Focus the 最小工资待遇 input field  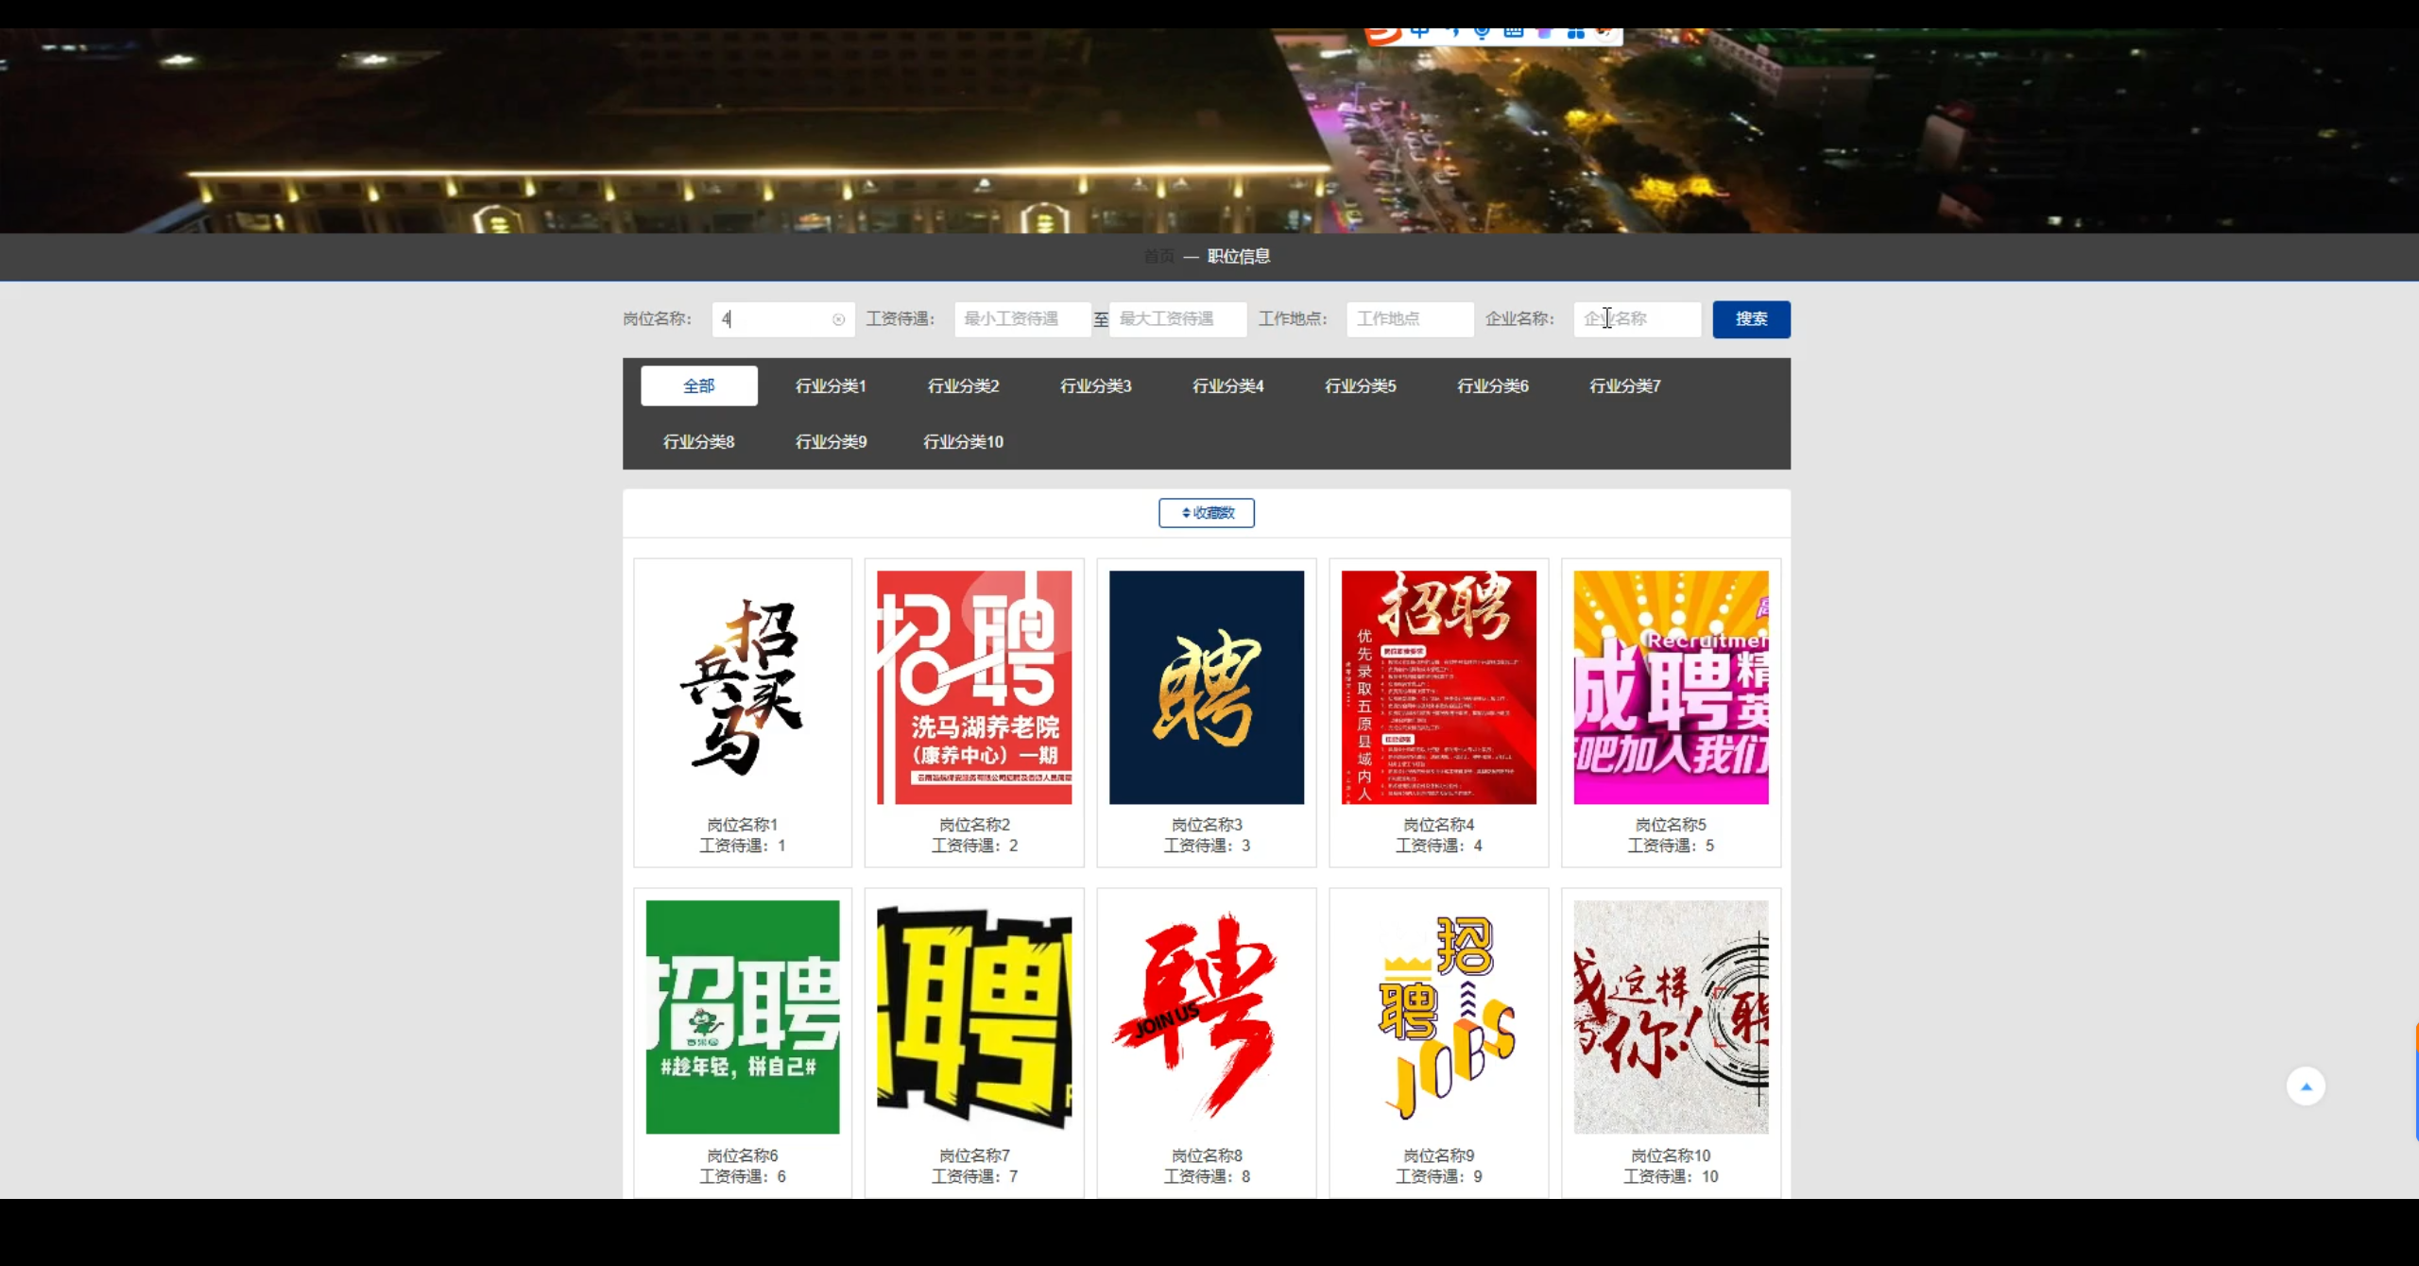pyautogui.click(x=1021, y=319)
